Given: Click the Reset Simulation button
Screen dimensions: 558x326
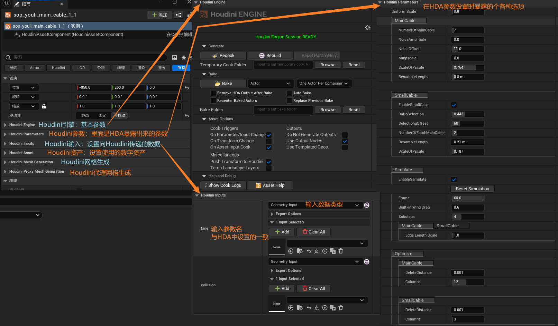Looking at the screenshot, I should pyautogui.click(x=472, y=189).
